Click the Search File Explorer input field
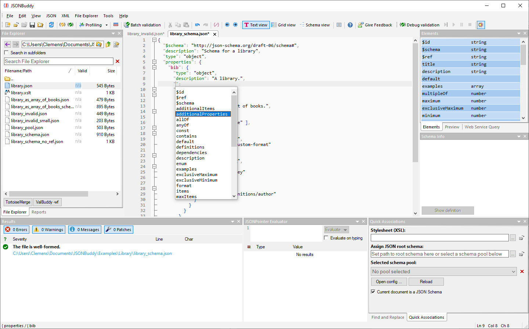Screen dimensions: 529x329 59,61
